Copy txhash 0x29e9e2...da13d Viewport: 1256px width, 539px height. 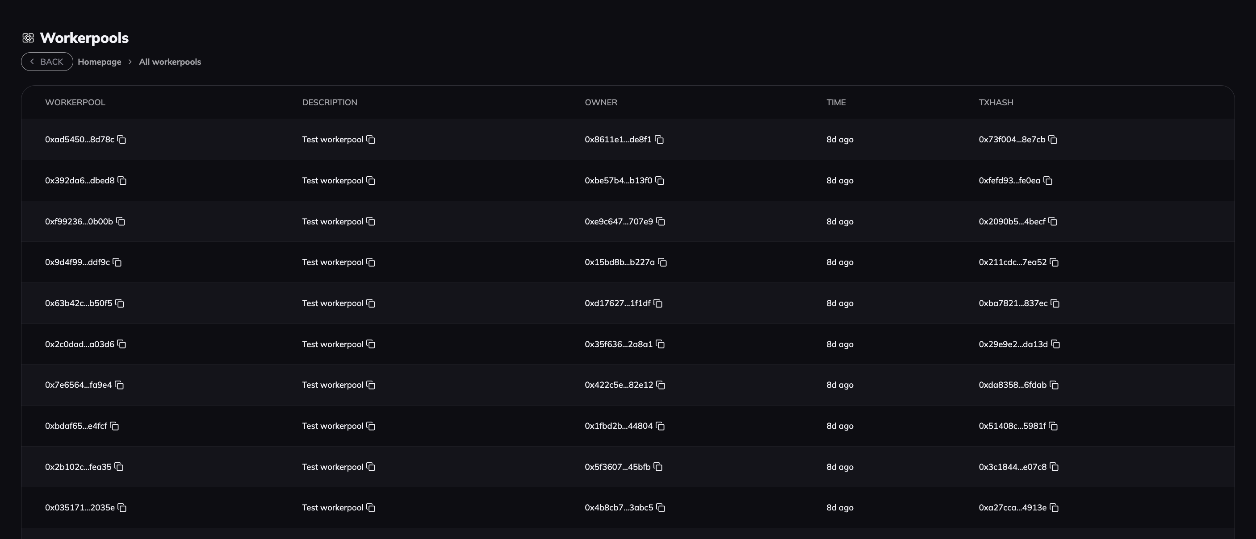(x=1055, y=344)
